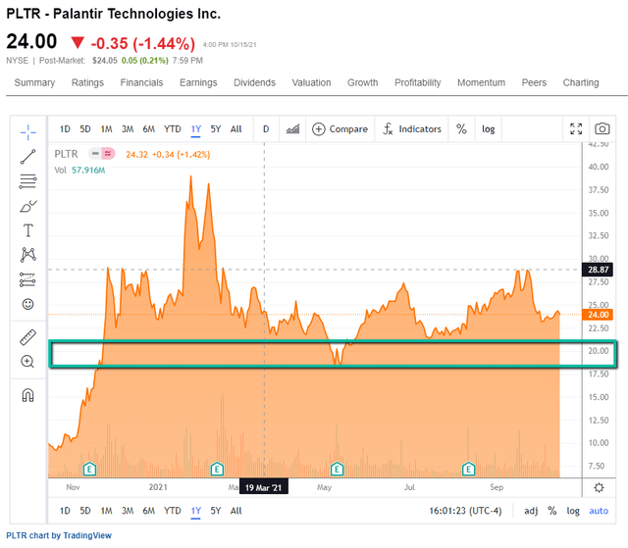Open the pattern drawing tool
The width and height of the screenshot is (628, 548).
click(x=28, y=255)
